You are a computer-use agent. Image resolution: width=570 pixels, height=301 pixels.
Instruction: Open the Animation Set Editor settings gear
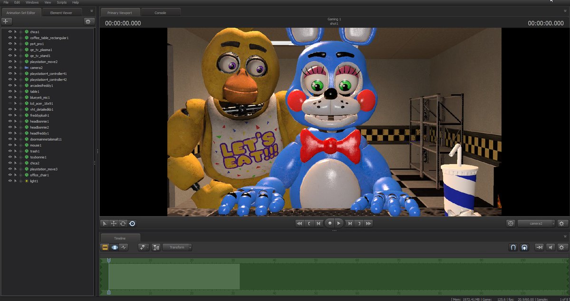tap(89, 21)
